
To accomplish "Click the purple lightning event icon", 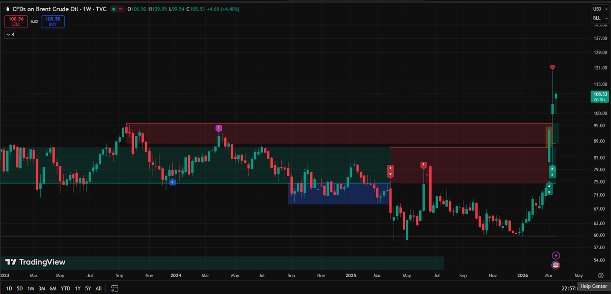I will (x=556, y=255).
